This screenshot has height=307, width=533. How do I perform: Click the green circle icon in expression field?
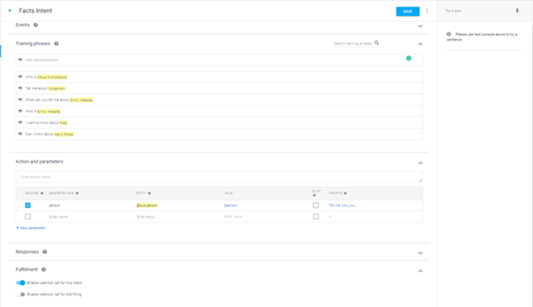point(409,59)
